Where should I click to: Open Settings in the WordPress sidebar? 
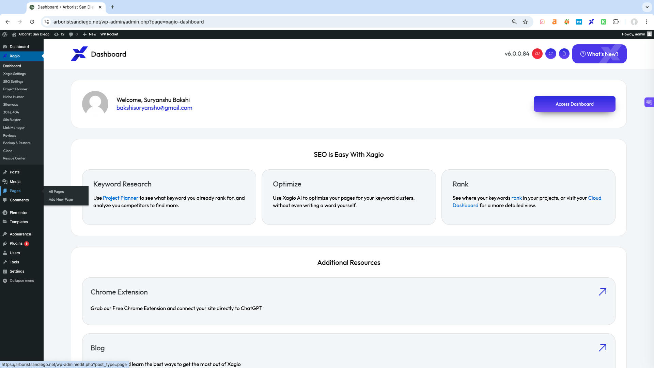click(22, 271)
